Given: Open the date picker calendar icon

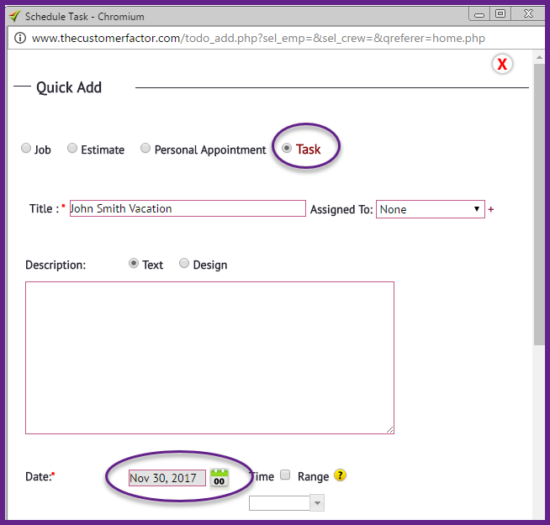Looking at the screenshot, I should coord(219,478).
